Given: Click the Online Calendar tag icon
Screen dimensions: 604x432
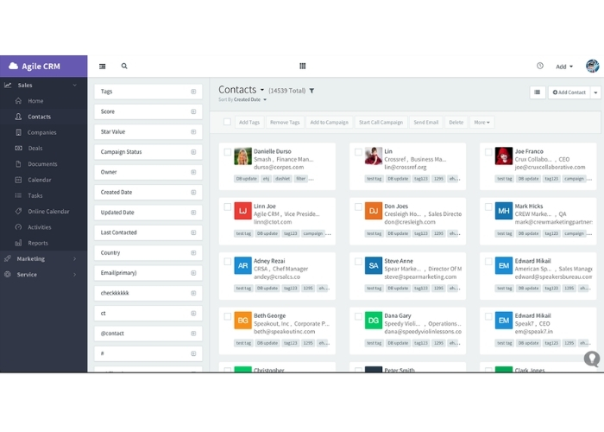Looking at the screenshot, I should (x=18, y=212).
